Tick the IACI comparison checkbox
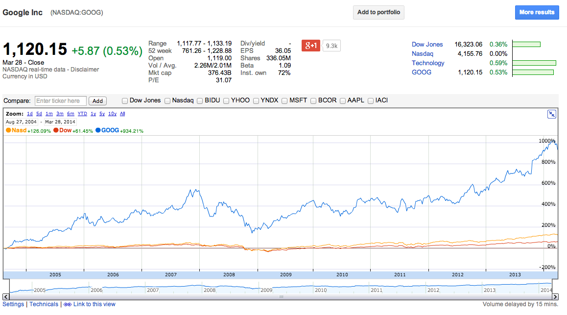Viewport: 567px width, 315px height. 371,101
